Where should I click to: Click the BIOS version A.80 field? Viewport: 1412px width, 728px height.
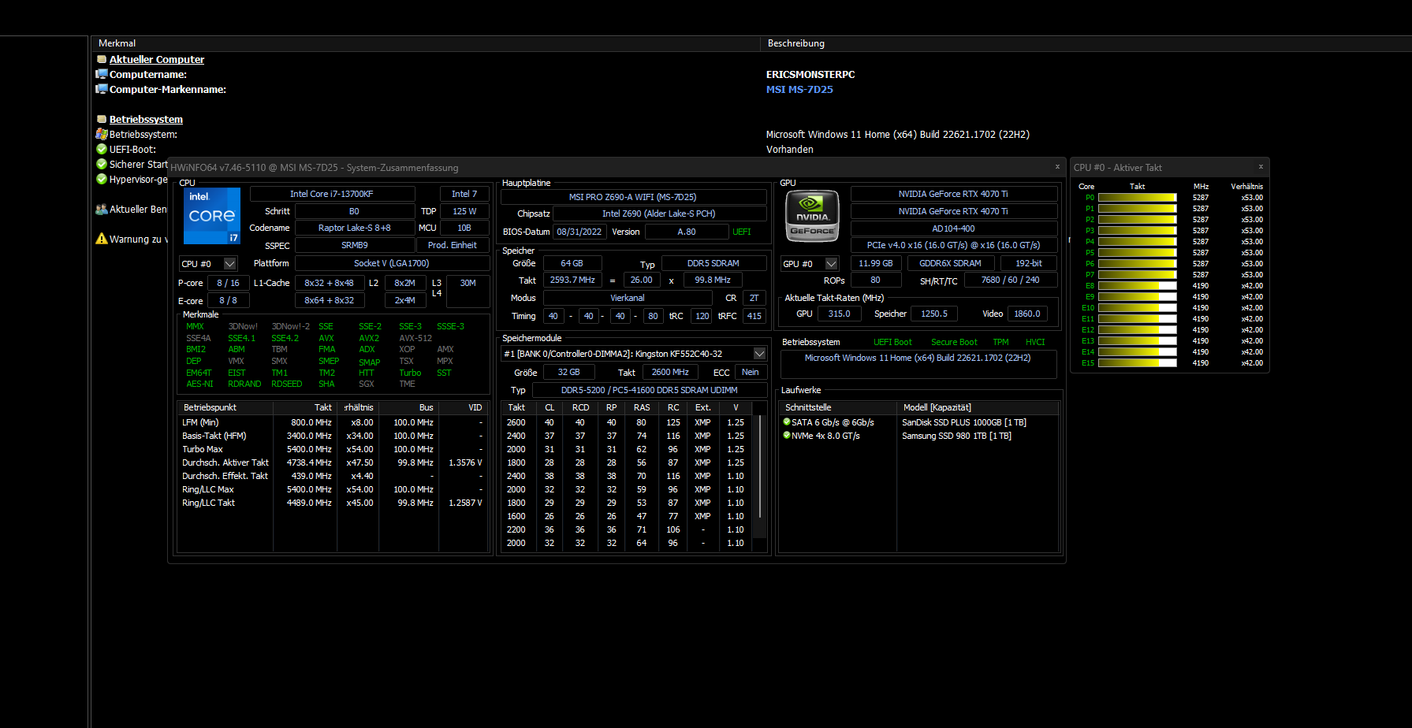[x=687, y=232]
